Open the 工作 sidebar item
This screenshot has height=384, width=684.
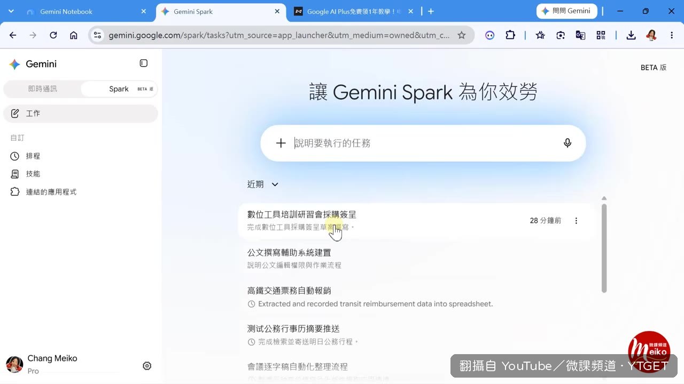click(81, 114)
